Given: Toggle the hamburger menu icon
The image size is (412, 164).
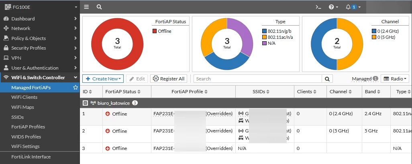Looking at the screenshot, I should point(86,7).
